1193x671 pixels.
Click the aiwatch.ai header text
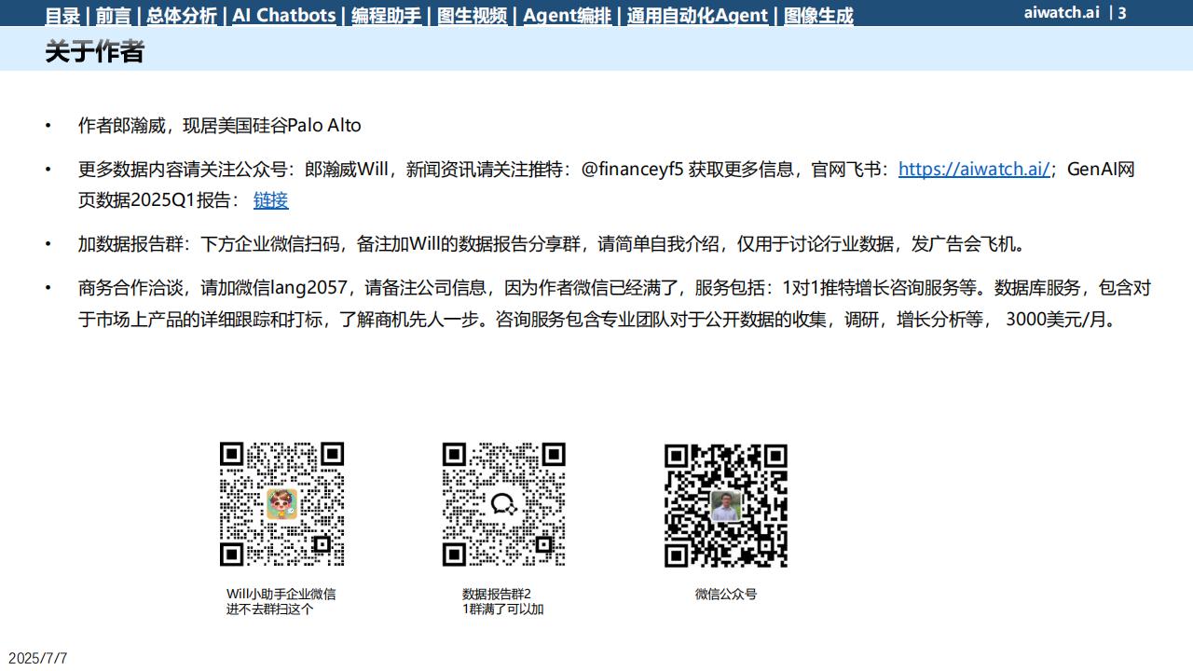1062,12
